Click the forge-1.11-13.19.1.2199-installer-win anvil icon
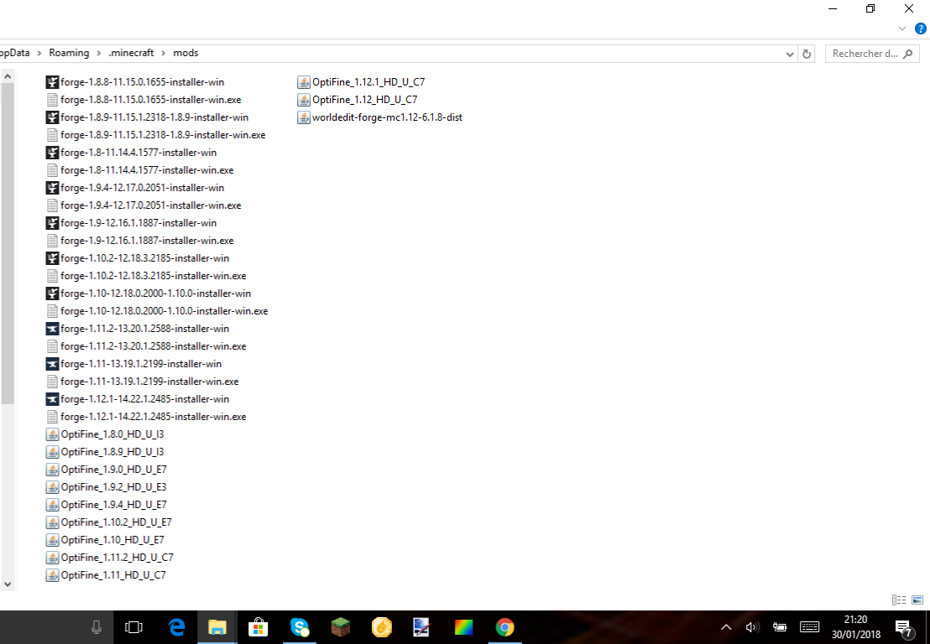The image size is (930, 644). 52,365
